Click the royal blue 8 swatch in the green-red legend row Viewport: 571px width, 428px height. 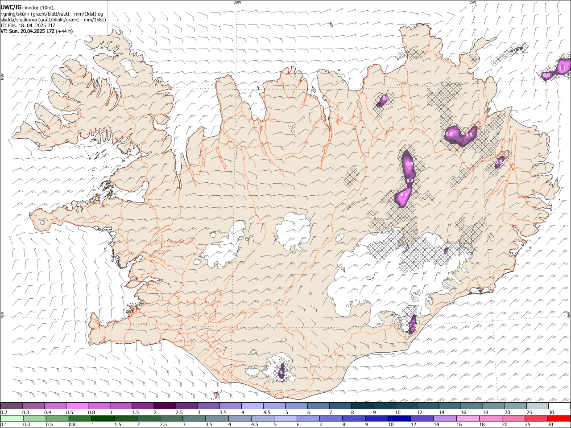click(x=354, y=418)
